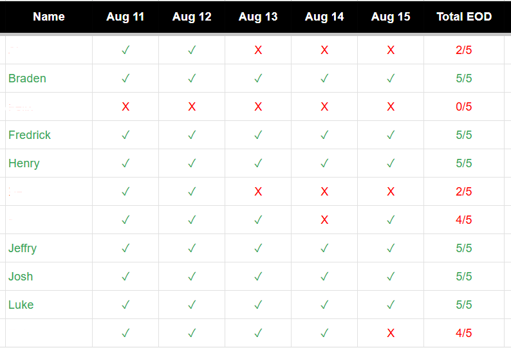511x348 pixels.
Task: Click the name cell Henry
Action: click(x=24, y=163)
